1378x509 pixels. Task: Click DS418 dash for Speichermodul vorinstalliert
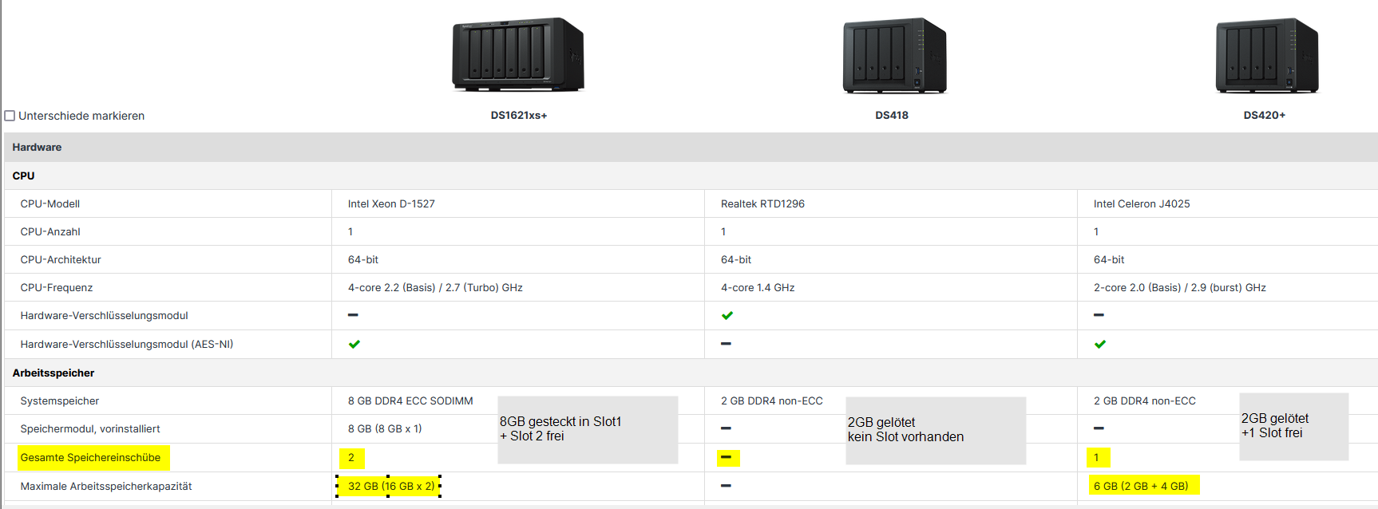pyautogui.click(x=726, y=428)
